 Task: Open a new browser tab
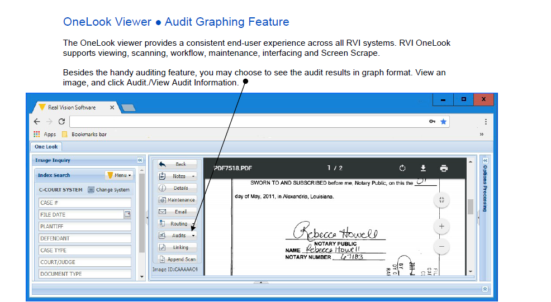coord(129,108)
